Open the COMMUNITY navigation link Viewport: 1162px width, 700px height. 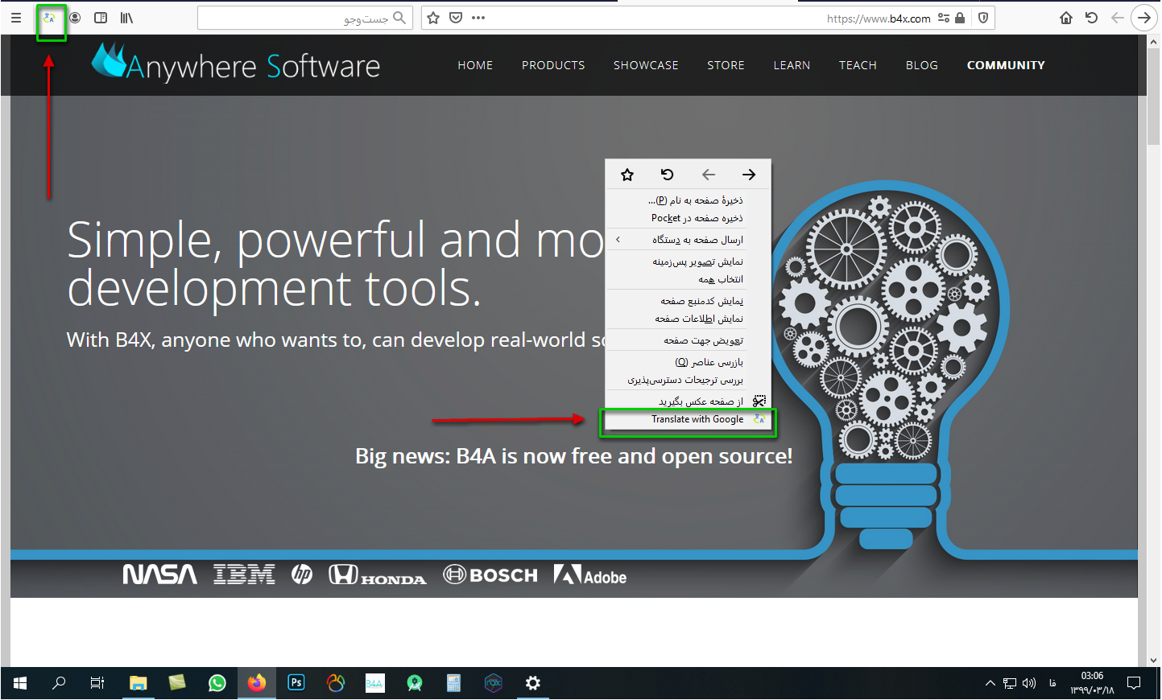[x=1006, y=65]
